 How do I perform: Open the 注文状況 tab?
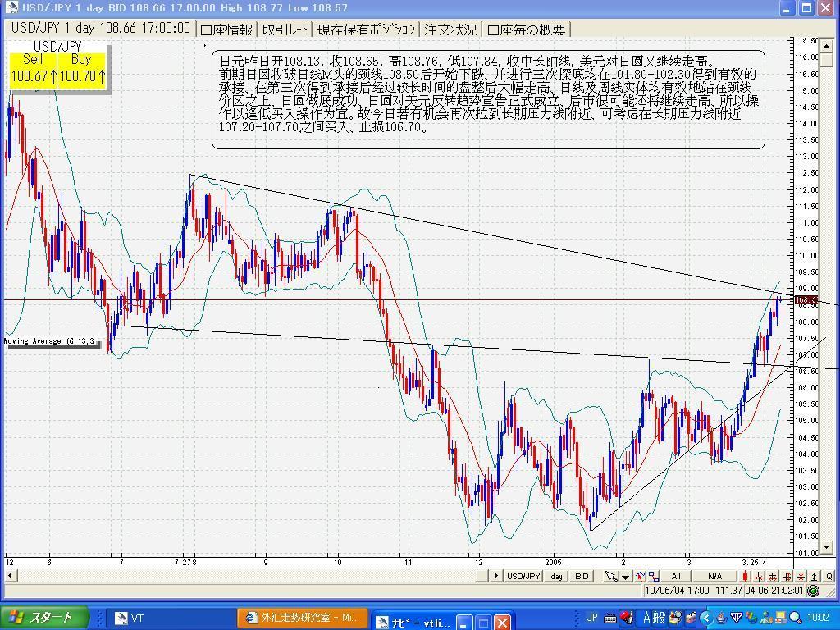450,30
